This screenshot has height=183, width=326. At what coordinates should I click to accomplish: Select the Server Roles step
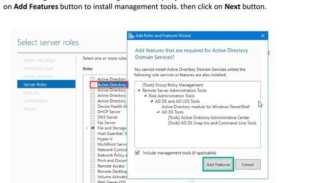pyautogui.click(x=46, y=84)
